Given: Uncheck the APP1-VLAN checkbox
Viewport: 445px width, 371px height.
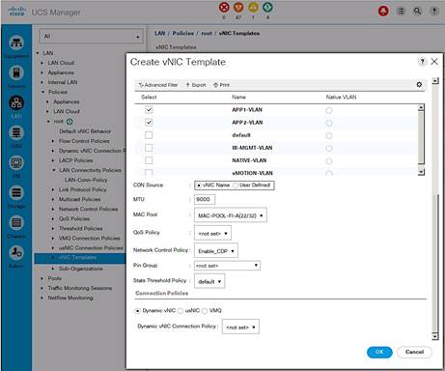Looking at the screenshot, I should point(149,110).
